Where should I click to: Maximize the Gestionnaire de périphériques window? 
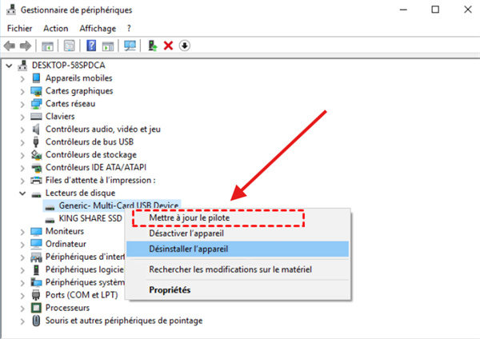tap(435, 10)
